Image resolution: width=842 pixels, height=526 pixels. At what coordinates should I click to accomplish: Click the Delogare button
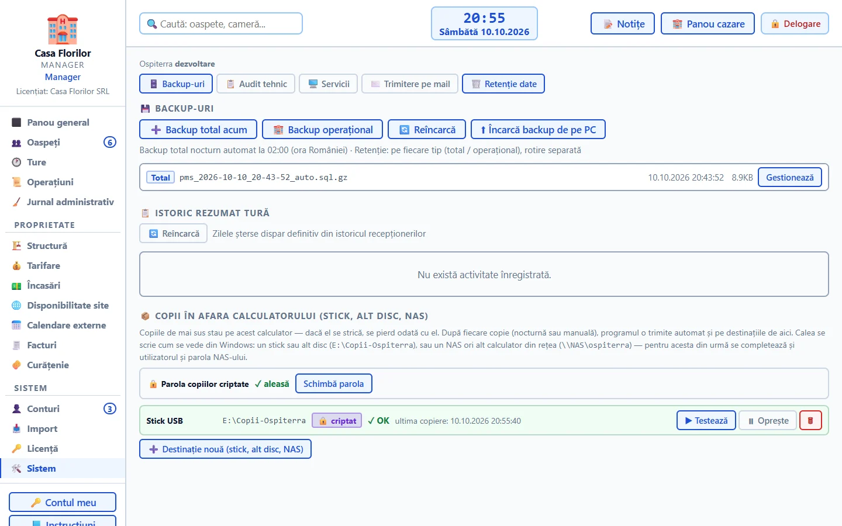point(795,23)
